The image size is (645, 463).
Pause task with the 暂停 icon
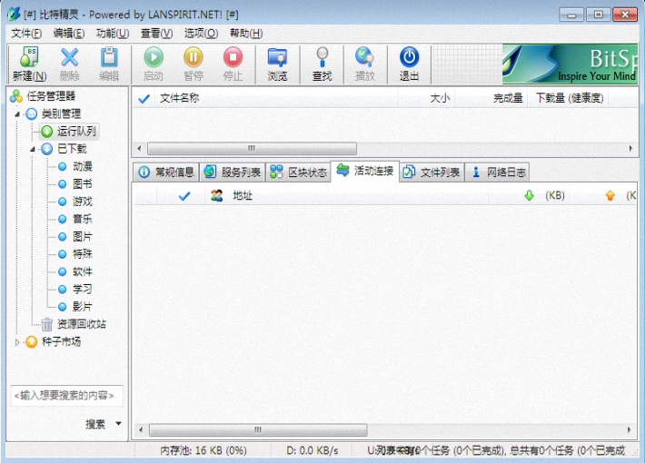click(193, 64)
